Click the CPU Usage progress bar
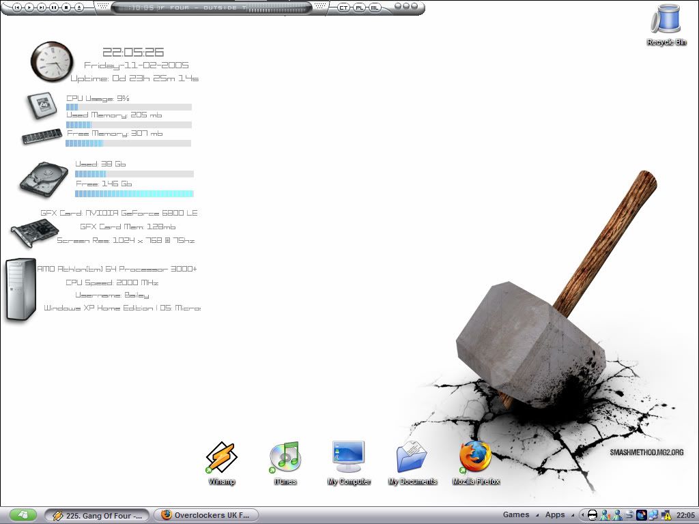This screenshot has width=699, height=524. tap(129, 107)
